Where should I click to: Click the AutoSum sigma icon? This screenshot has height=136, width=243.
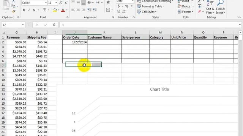[x=199, y=1]
